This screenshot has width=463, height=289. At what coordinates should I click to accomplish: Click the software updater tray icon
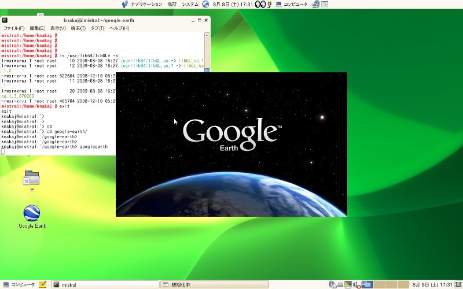click(x=332, y=284)
